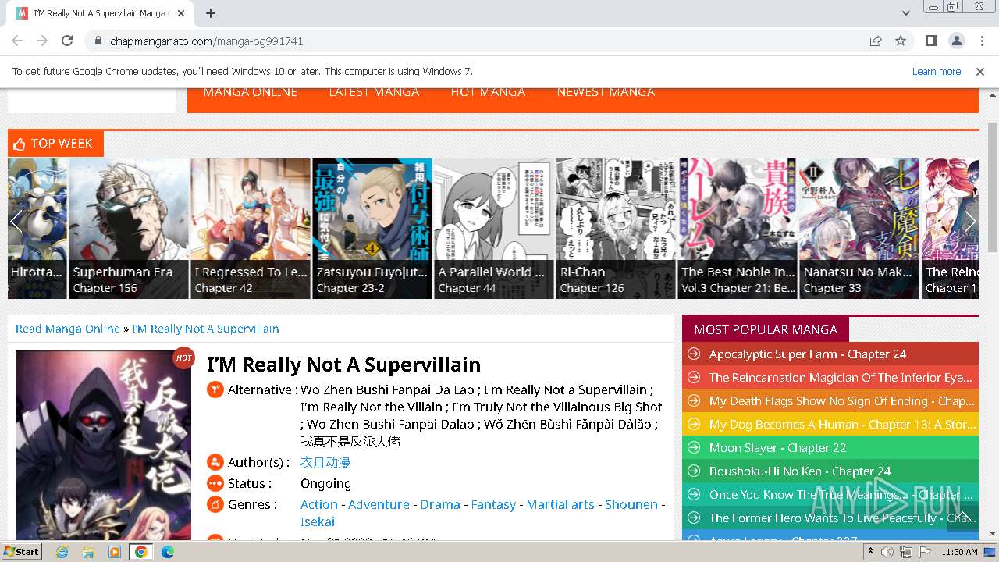
Task: Toggle the Chrome side panel icon
Action: (932, 41)
